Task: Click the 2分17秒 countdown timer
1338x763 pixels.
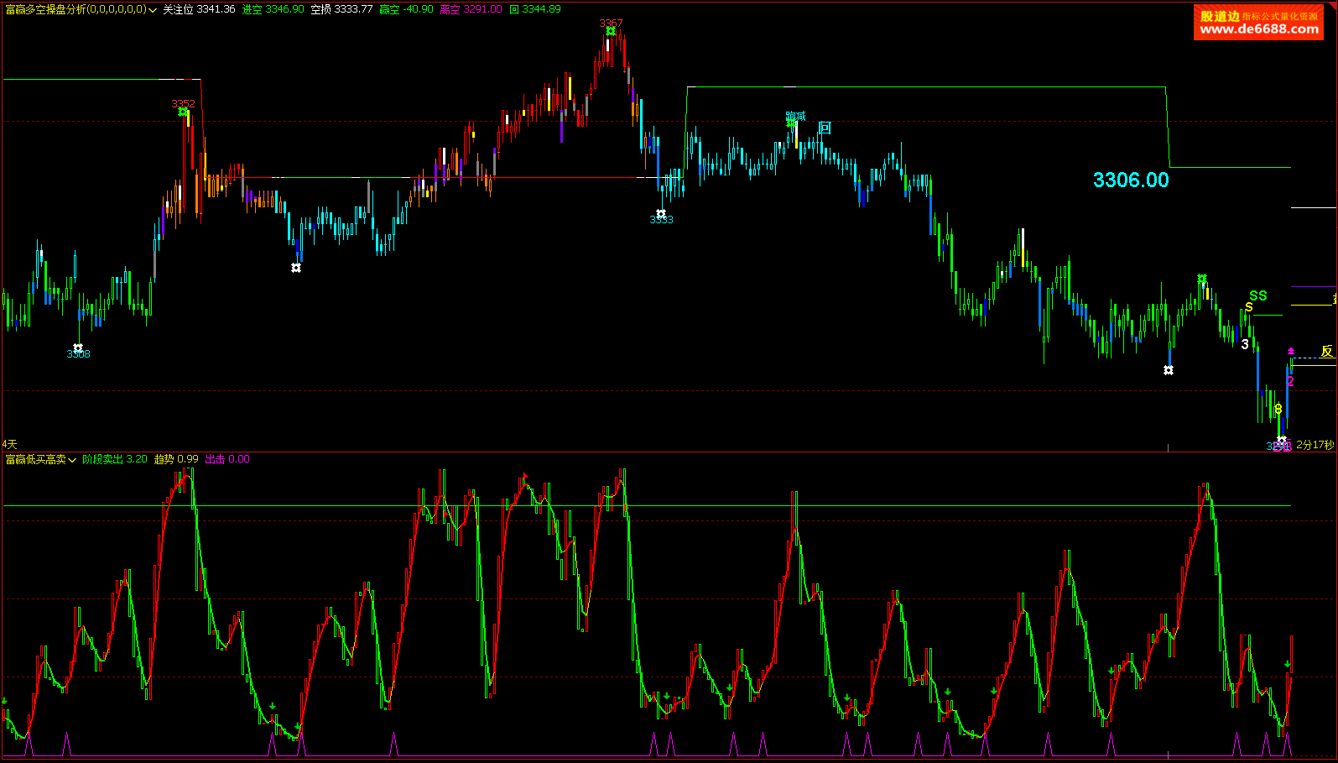Action: click(1315, 445)
